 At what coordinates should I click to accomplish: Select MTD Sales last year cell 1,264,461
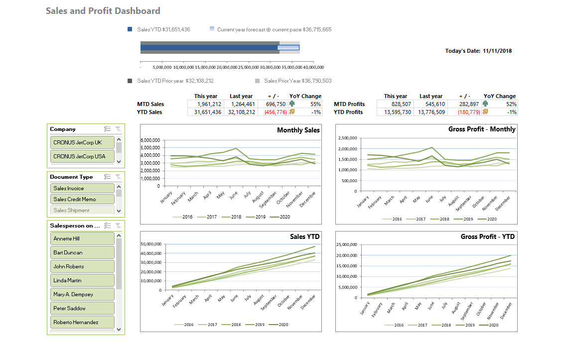240,104
